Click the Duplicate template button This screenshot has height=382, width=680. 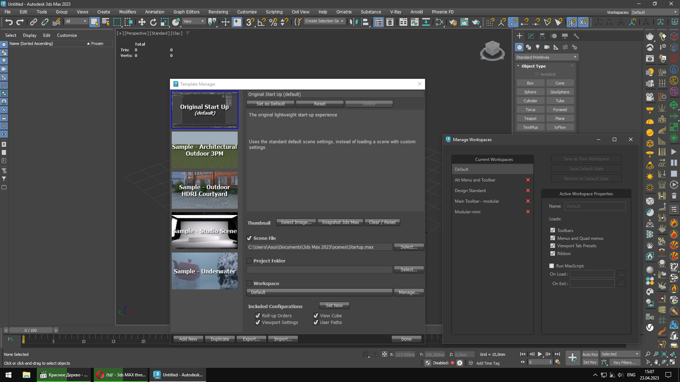pyautogui.click(x=220, y=339)
